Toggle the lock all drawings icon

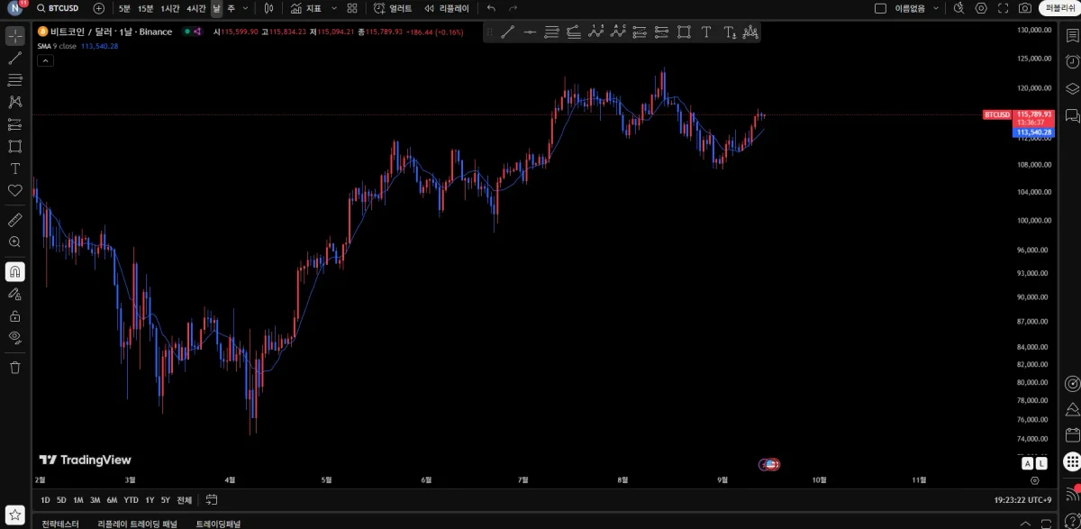15,315
